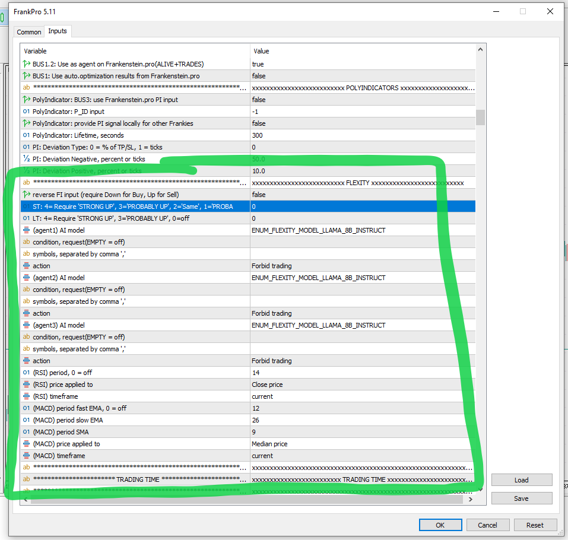
Task: Click the agent1 AI model enum icon
Action: [x=27, y=230]
